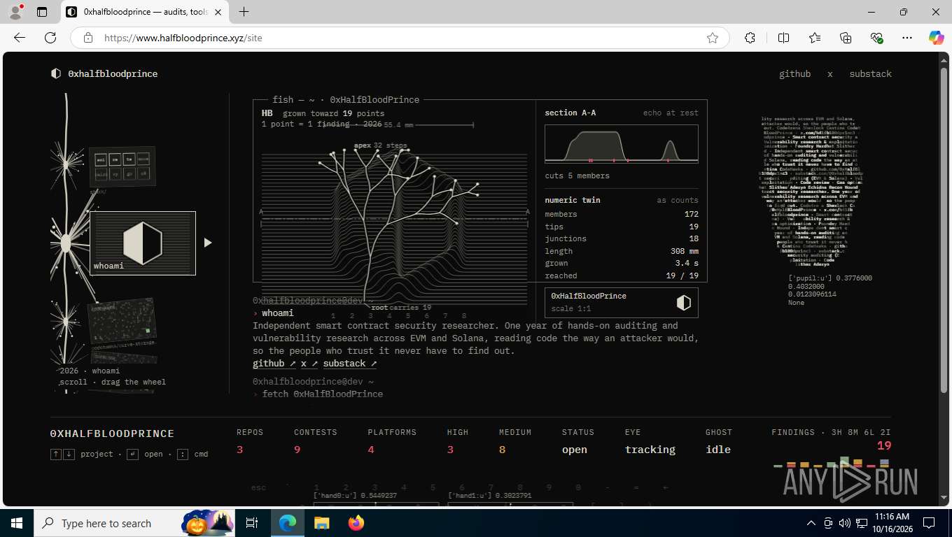Open the x link in the top navigation
The width and height of the screenshot is (952, 537).
pos(830,73)
